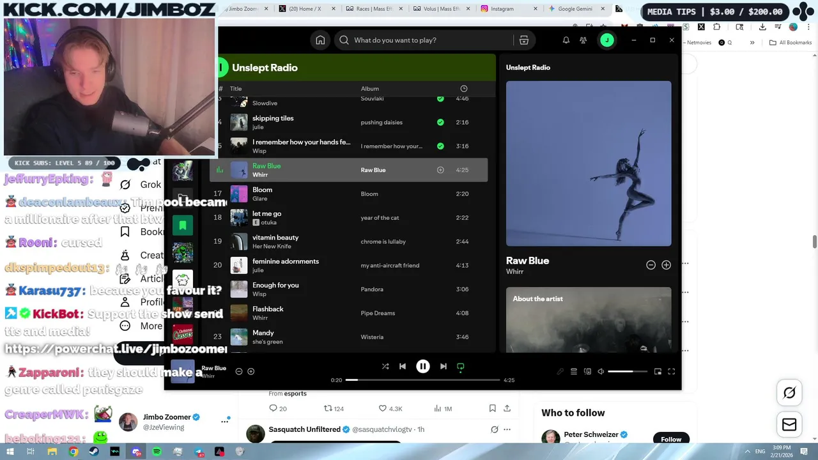Sort tracks by the duration clock header
818x460 pixels.
(x=464, y=89)
